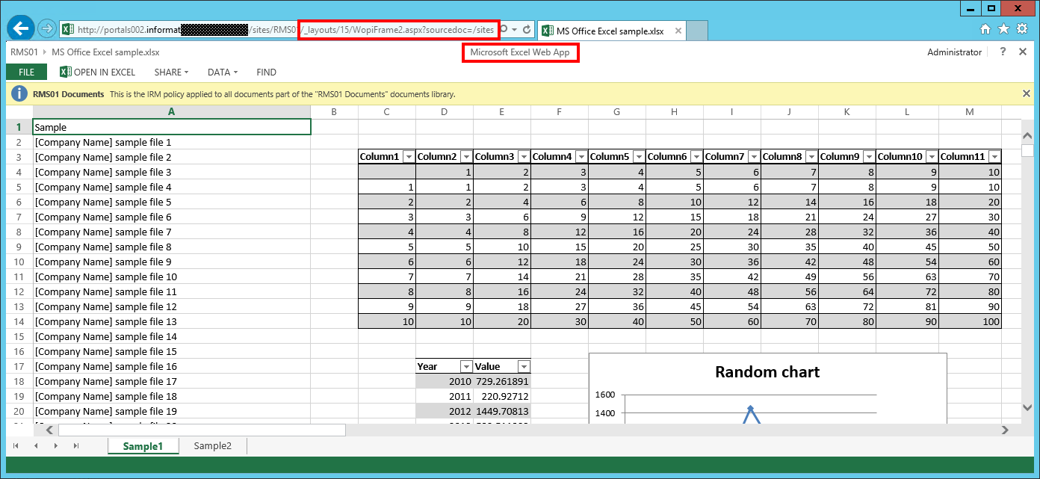Switch to the Sample1 sheet tab
Screen dimensions: 1040x479
[143, 446]
